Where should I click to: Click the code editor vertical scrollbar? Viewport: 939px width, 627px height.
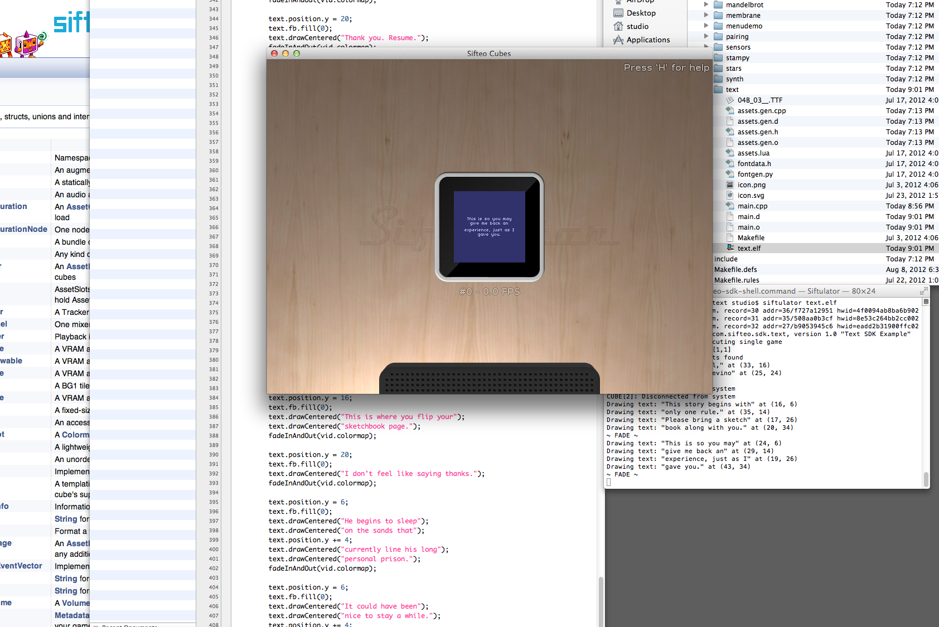tap(601, 601)
